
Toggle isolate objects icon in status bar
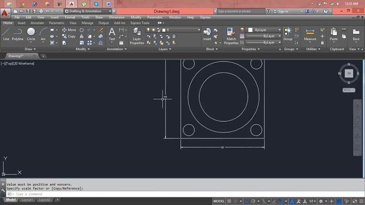(x=347, y=201)
